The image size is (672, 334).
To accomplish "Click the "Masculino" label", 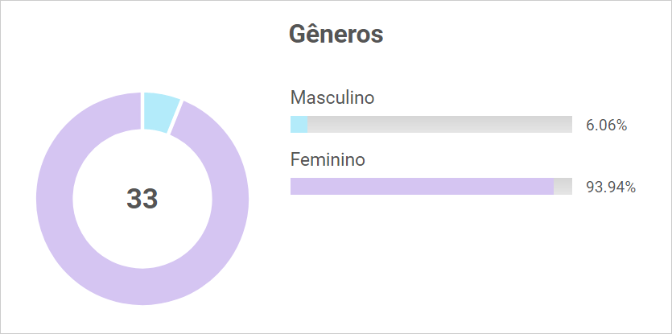I will click(x=332, y=97).
